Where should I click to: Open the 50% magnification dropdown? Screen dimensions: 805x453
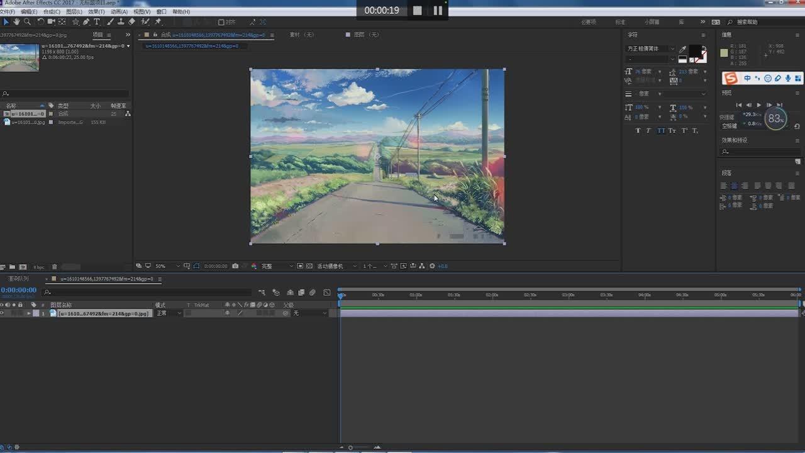click(168, 266)
